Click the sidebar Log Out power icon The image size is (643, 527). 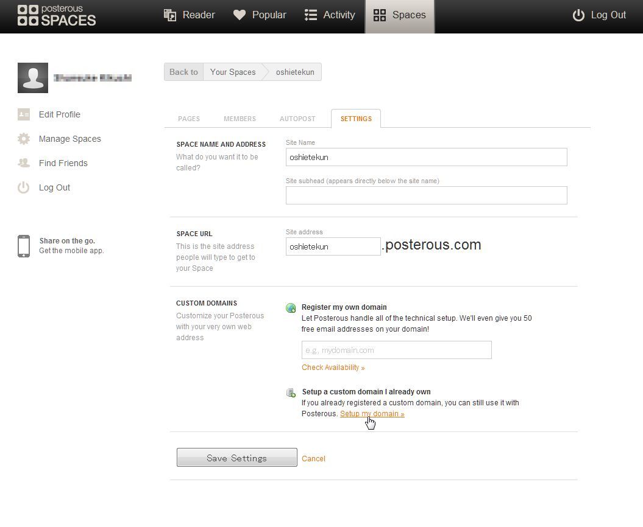click(24, 187)
